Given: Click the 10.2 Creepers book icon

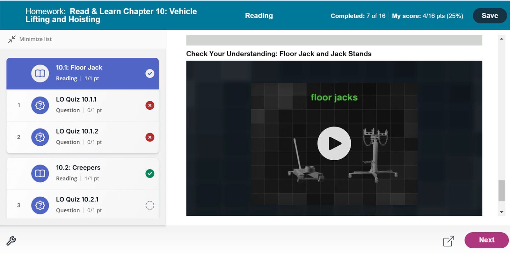Looking at the screenshot, I should click(40, 173).
